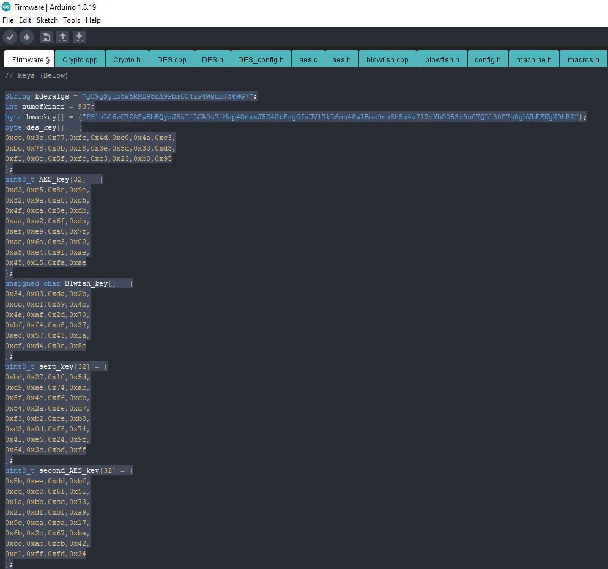This screenshot has height=569, width=608.
Task: Switch to the aes.h tab
Action: (x=341, y=59)
